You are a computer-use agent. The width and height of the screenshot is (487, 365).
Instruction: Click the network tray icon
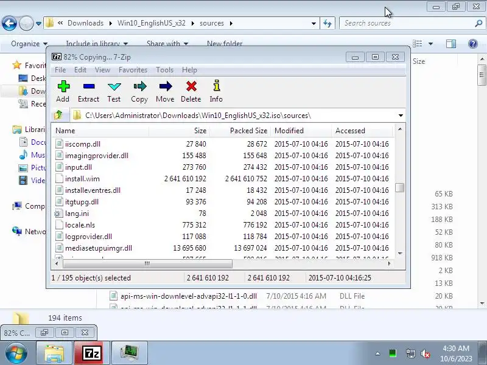pos(410,353)
